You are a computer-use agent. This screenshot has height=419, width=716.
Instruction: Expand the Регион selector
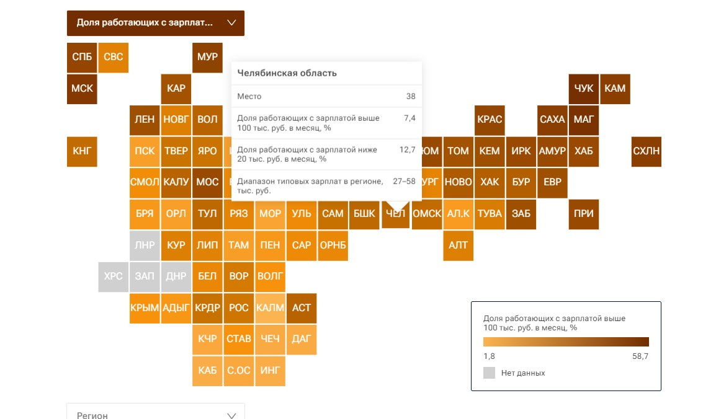pos(155,411)
